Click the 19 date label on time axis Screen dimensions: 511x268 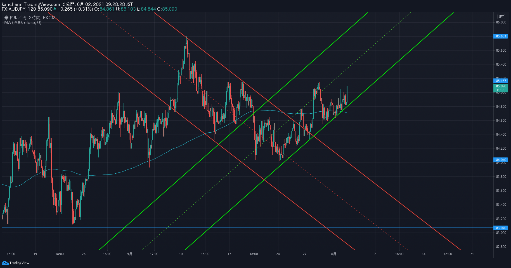(x=35, y=254)
